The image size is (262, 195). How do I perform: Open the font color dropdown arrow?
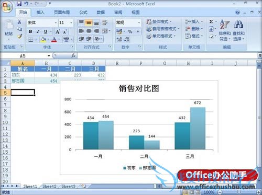click(59, 39)
